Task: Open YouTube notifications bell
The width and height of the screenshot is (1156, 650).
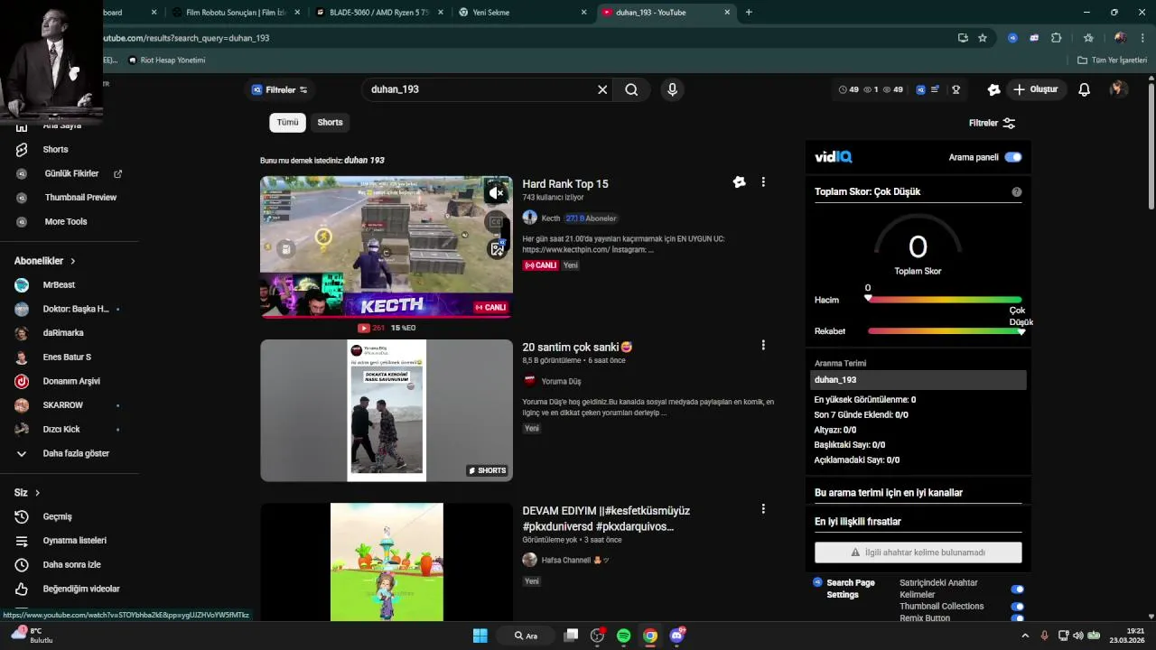Action: click(1085, 89)
